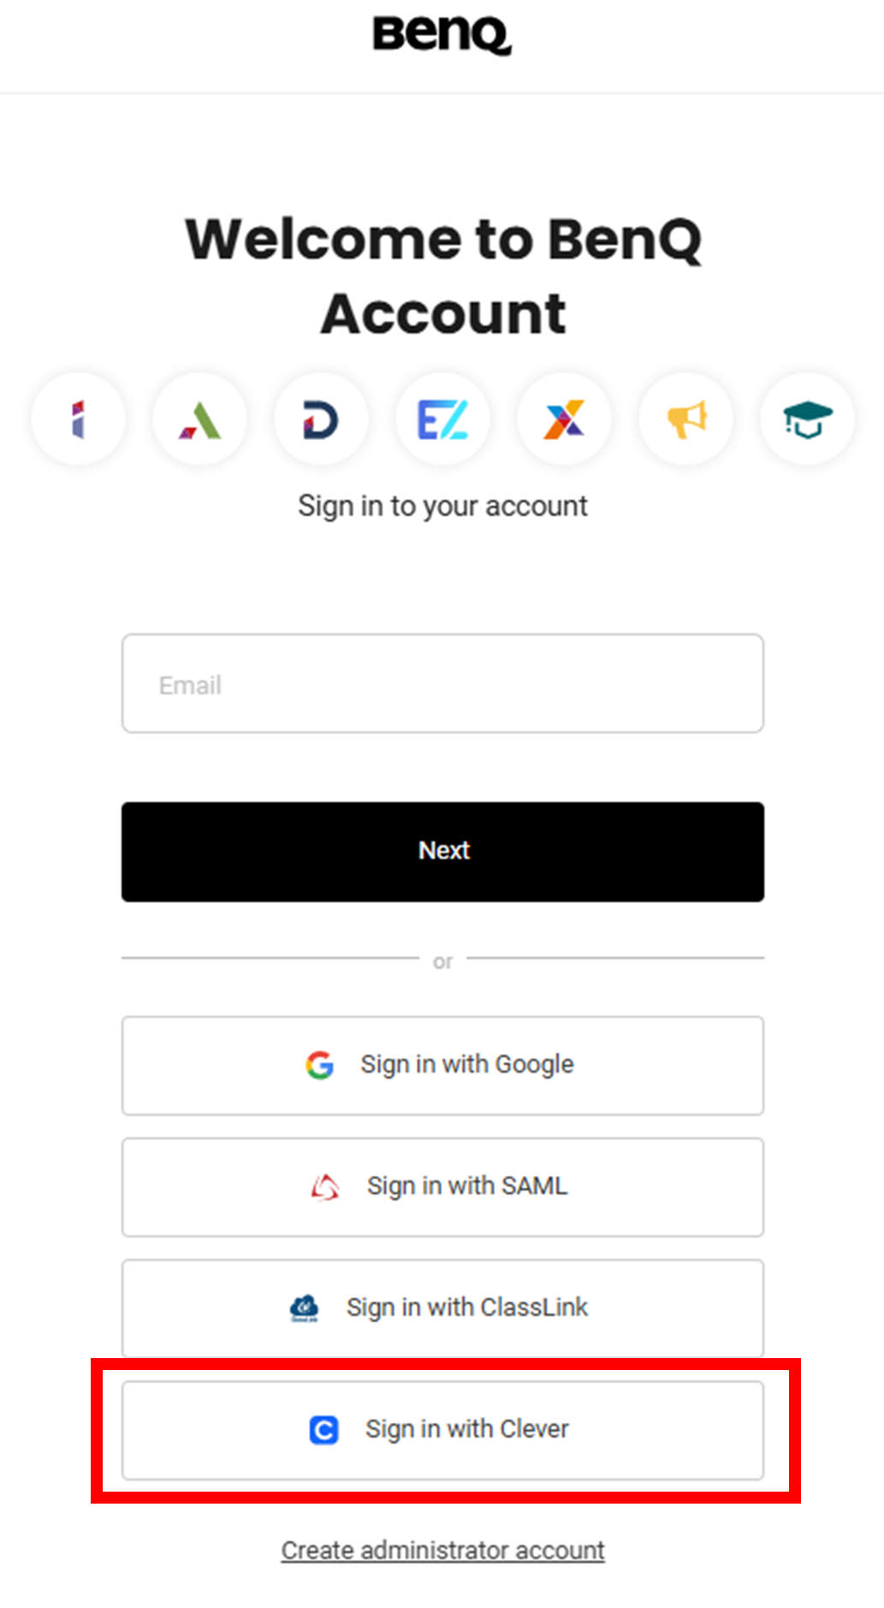Focus the Email input field
The width and height of the screenshot is (884, 1608).
tap(442, 683)
